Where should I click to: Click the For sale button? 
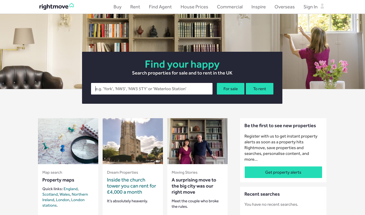pyautogui.click(x=230, y=89)
